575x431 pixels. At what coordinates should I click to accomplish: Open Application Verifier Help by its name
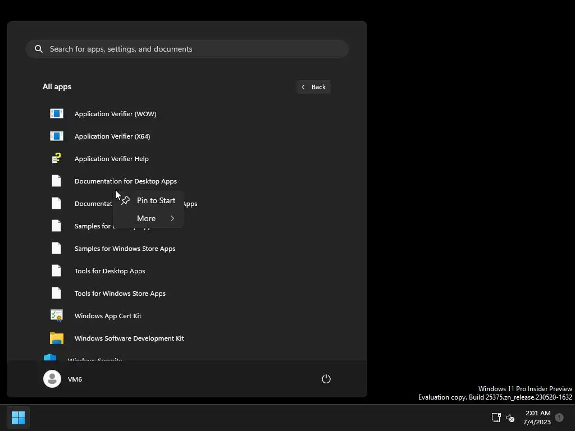(x=112, y=159)
